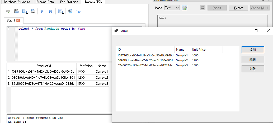Screen dimensions: 273x123
Task: Minimize the Form1 window
Action: click(x=244, y=31)
